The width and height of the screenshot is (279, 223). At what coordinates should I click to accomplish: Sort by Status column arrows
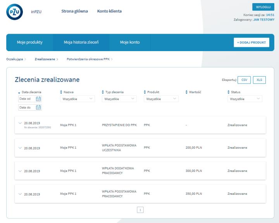pos(229,92)
